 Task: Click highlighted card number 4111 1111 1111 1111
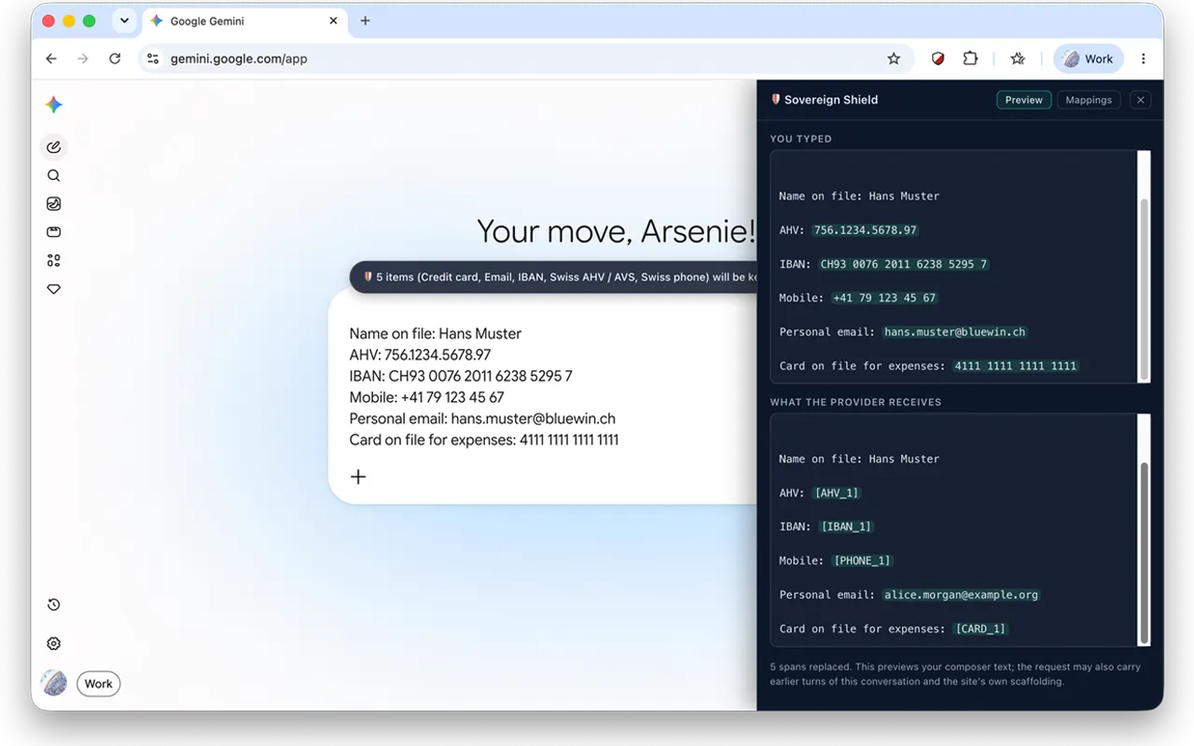pos(1016,366)
